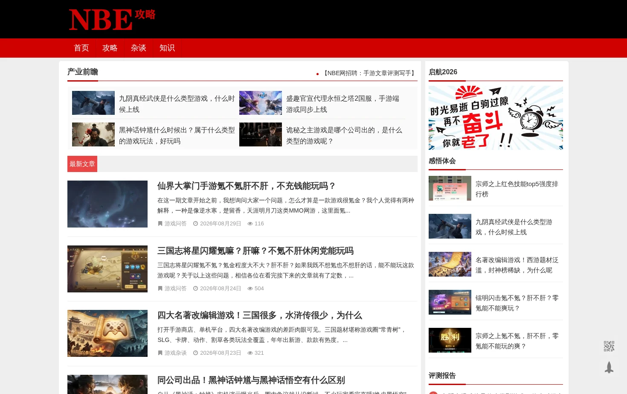This screenshot has height=394, width=627.
Task: Open 【NBE网招聘:手游文章评测写手】 notice link
Action: point(369,73)
